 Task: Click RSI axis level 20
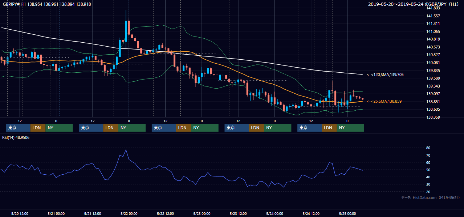point(428,192)
